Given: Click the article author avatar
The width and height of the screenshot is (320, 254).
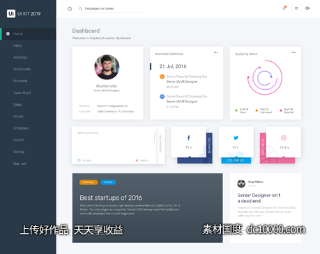Looking at the screenshot, I should tap(241, 184).
